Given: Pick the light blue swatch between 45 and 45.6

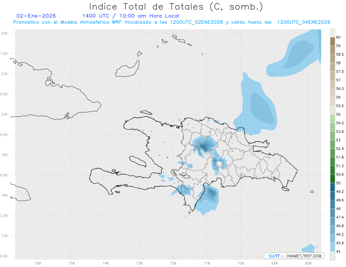Looking at the screenshot, I should (x=332, y=247).
